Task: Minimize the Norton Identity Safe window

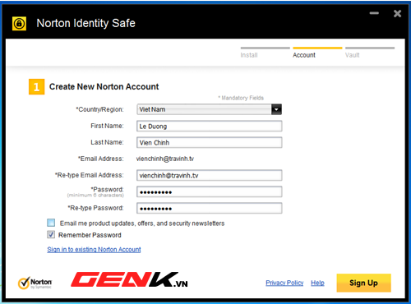Action: pyautogui.click(x=374, y=13)
